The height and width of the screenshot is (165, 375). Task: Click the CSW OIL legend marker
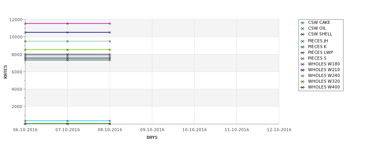coord(303,29)
